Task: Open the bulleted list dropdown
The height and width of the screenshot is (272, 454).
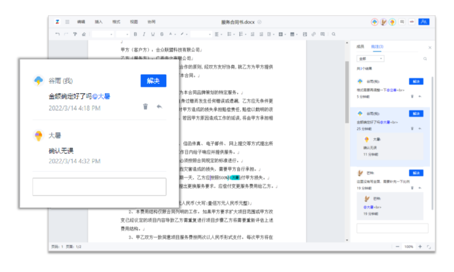Action: (231, 34)
